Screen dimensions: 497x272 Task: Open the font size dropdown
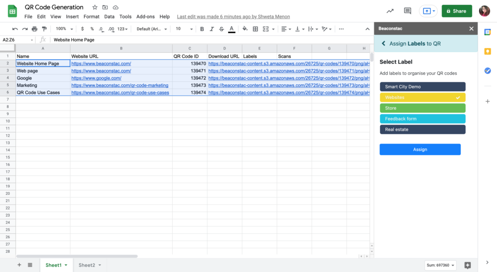[184, 29]
